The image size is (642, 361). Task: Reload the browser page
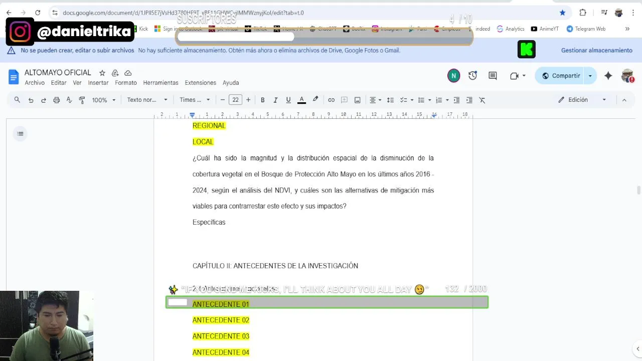(38, 13)
